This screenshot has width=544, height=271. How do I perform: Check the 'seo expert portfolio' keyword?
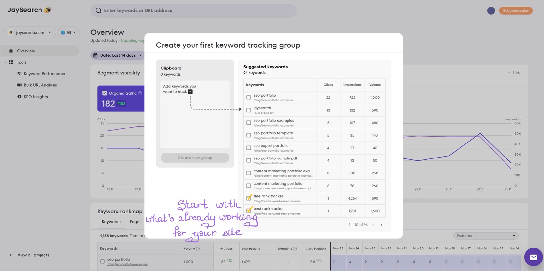point(249,148)
